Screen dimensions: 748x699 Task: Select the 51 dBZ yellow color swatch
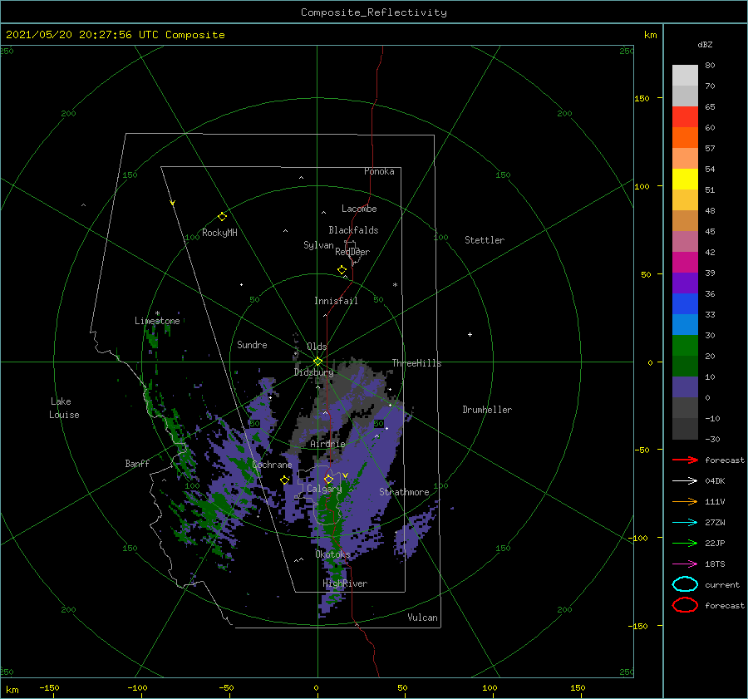coord(685,179)
